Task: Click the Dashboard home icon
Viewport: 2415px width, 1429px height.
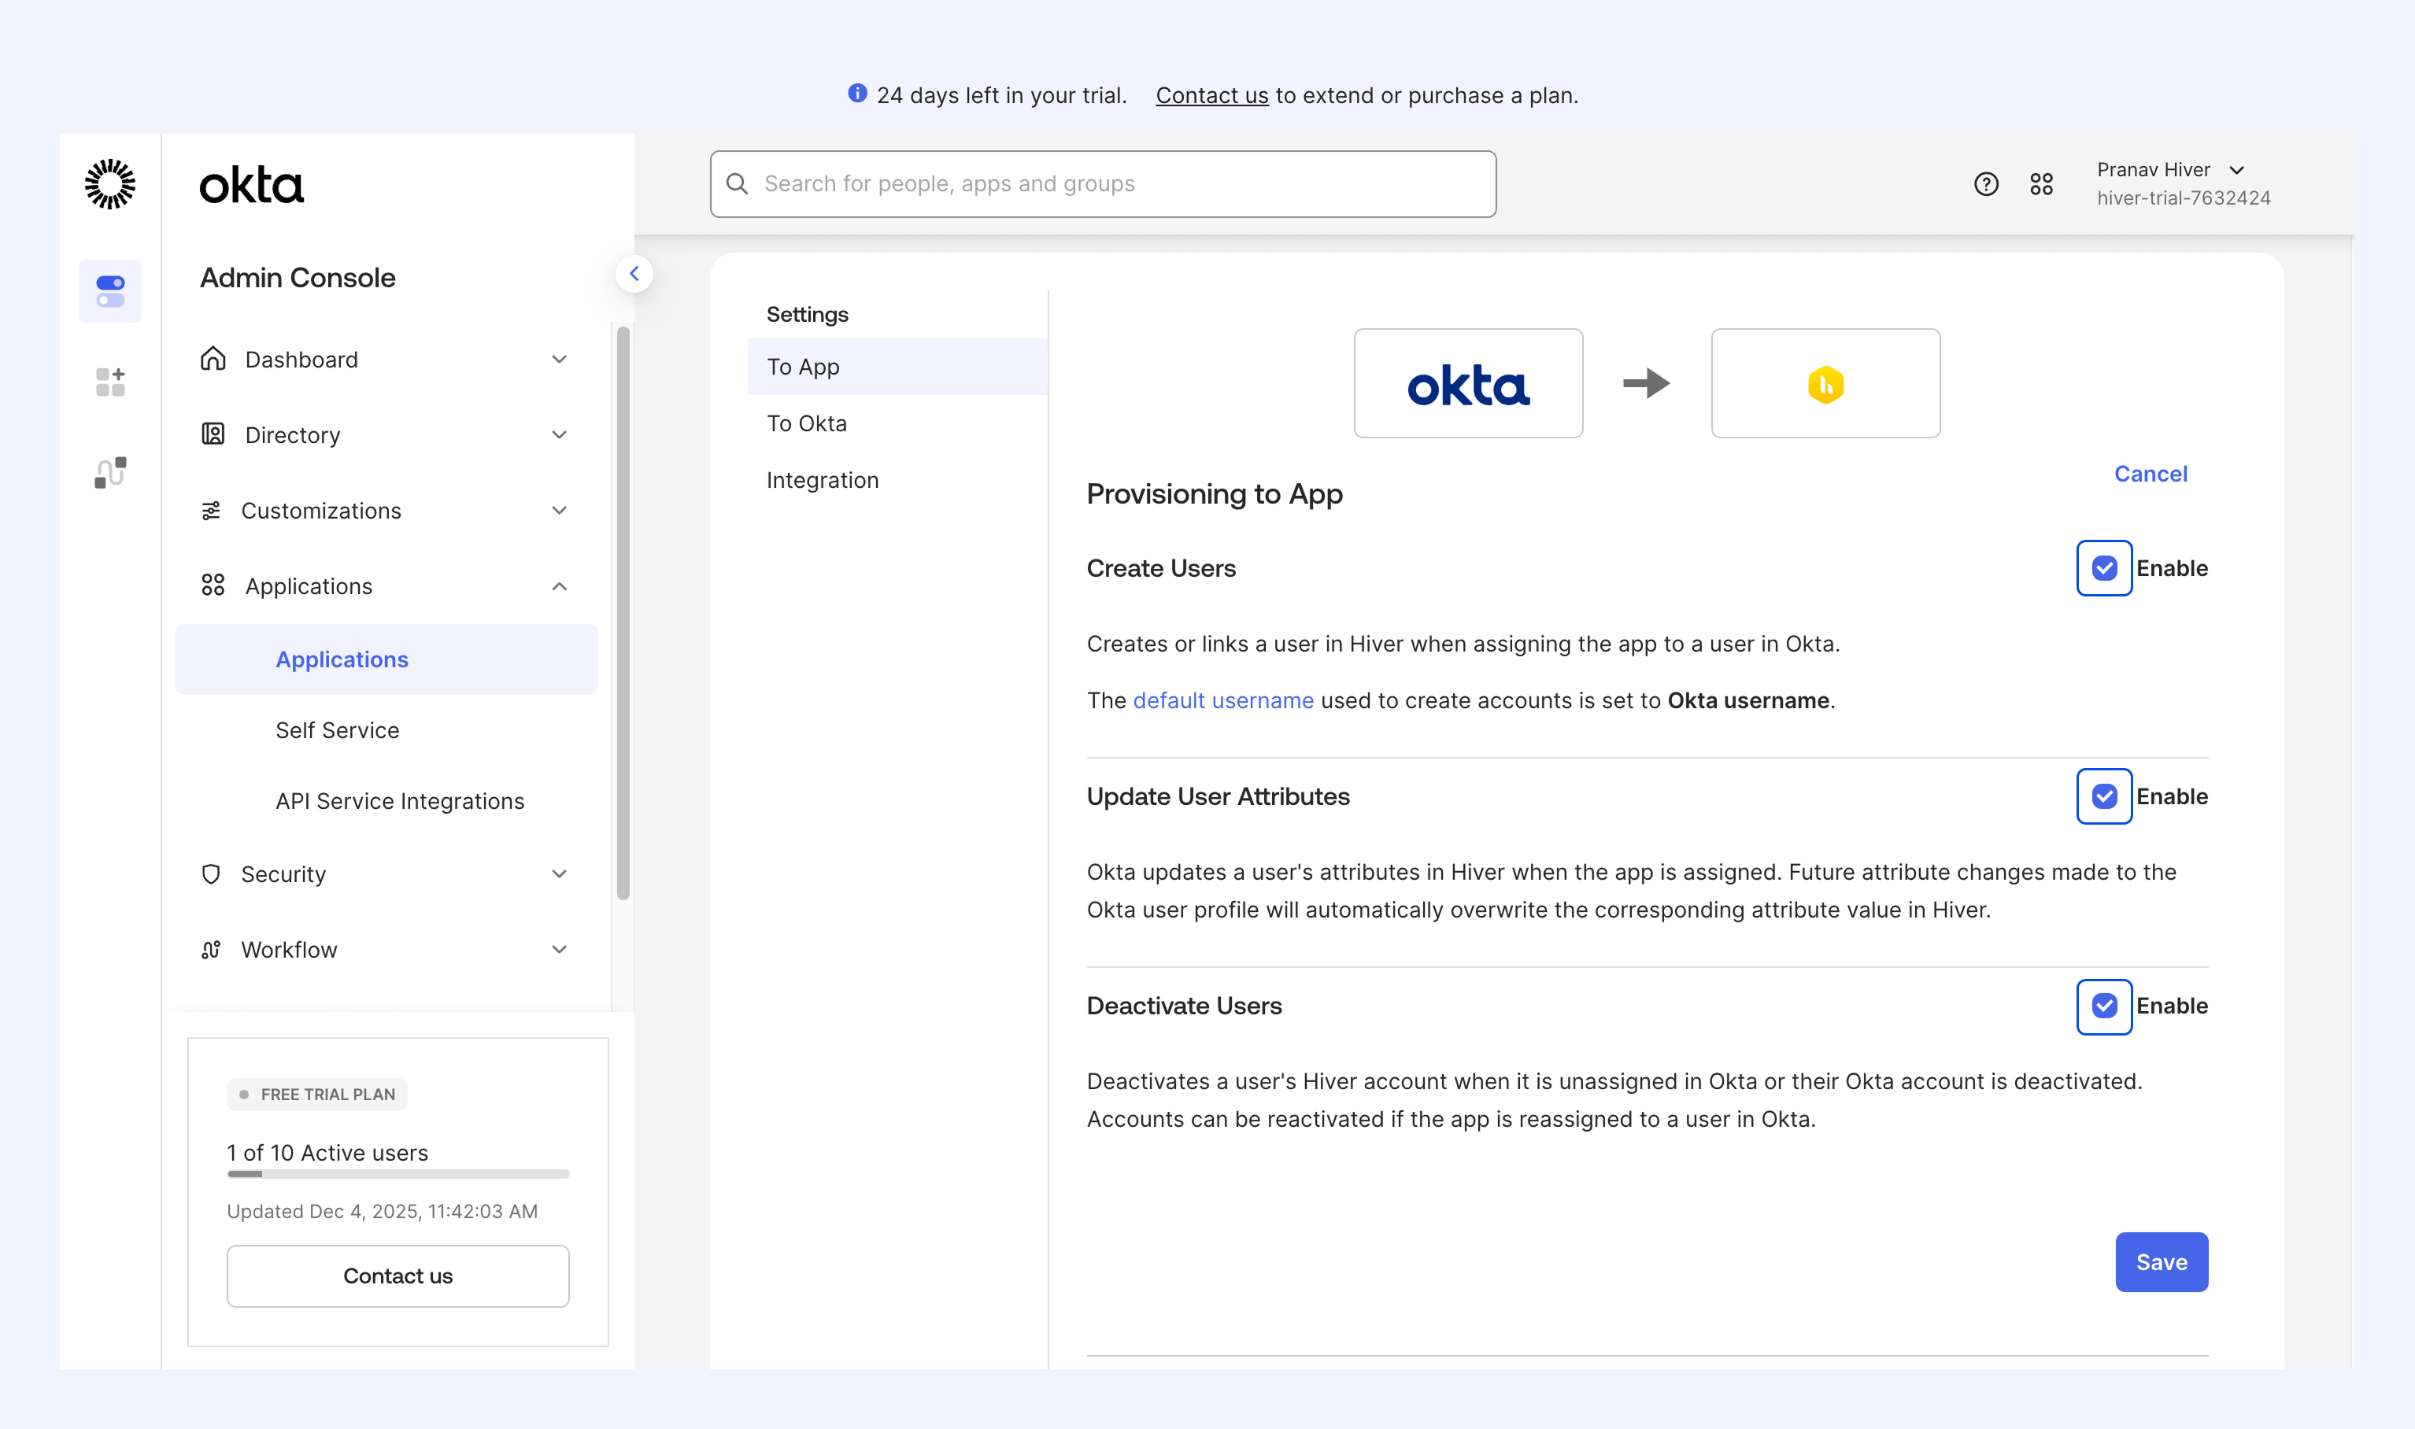Action: (x=213, y=358)
